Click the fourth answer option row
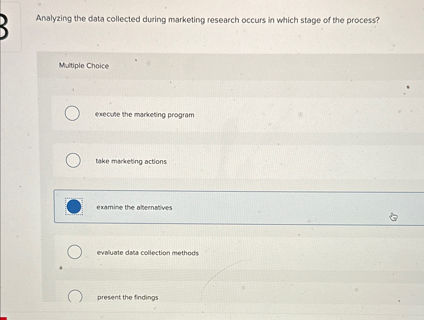This screenshot has width=424, height=320. pyautogui.click(x=201, y=252)
